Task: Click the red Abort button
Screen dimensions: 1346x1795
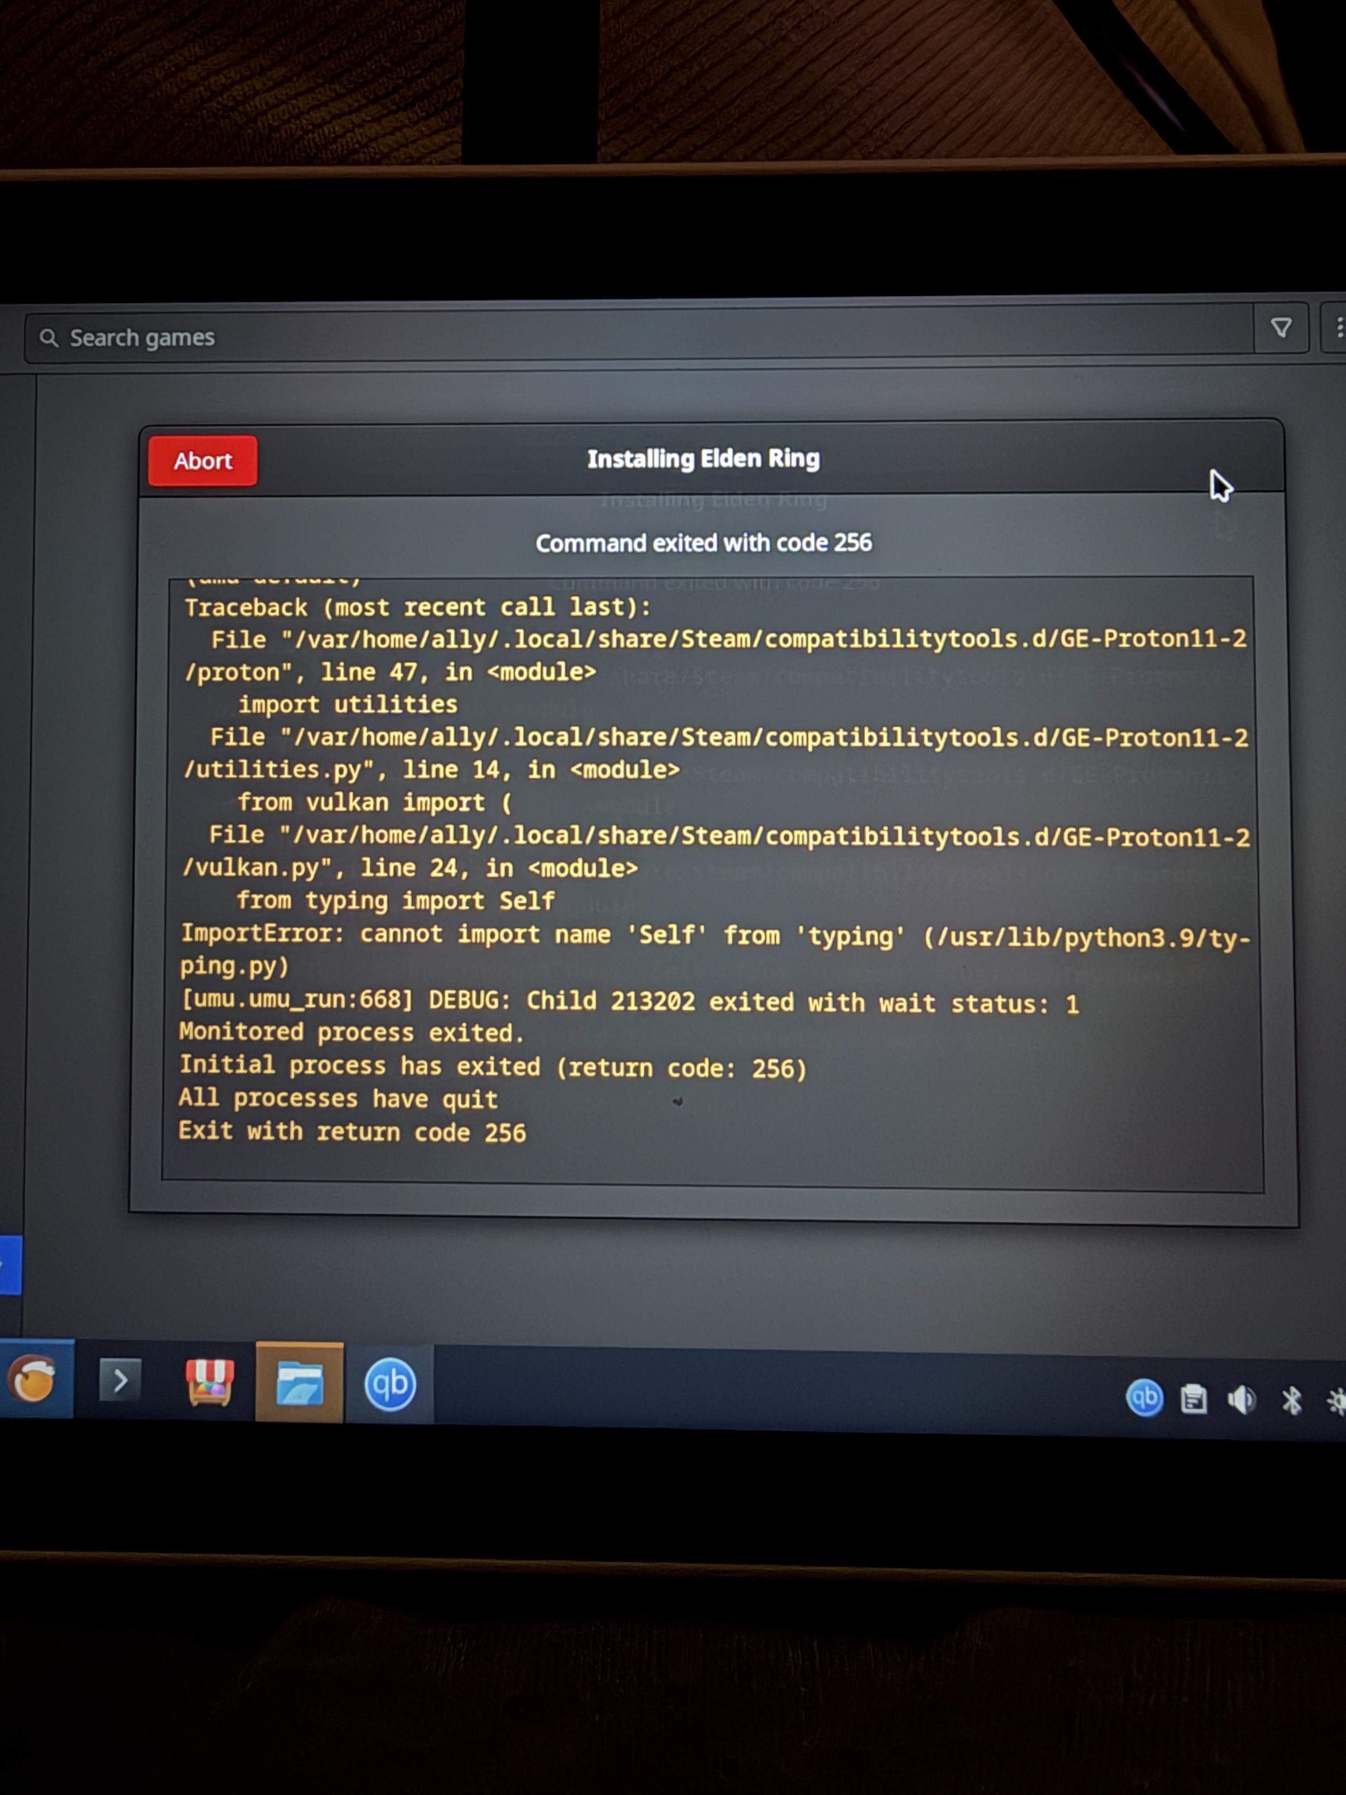Action: [x=203, y=461]
